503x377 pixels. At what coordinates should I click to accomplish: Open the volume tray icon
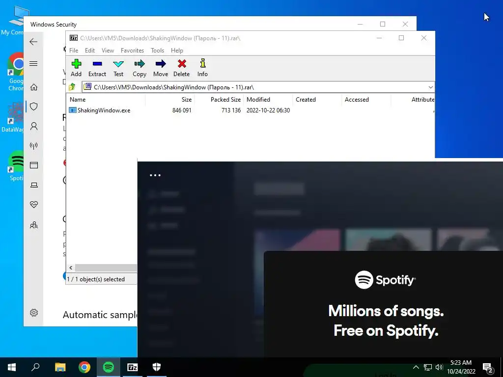click(x=439, y=367)
